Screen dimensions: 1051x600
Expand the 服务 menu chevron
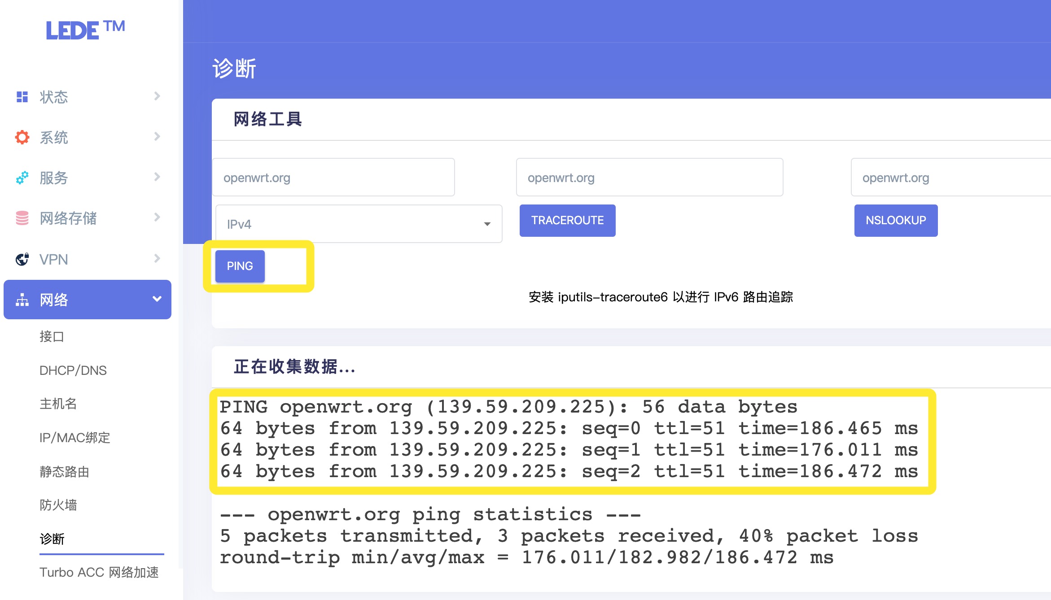point(157,177)
